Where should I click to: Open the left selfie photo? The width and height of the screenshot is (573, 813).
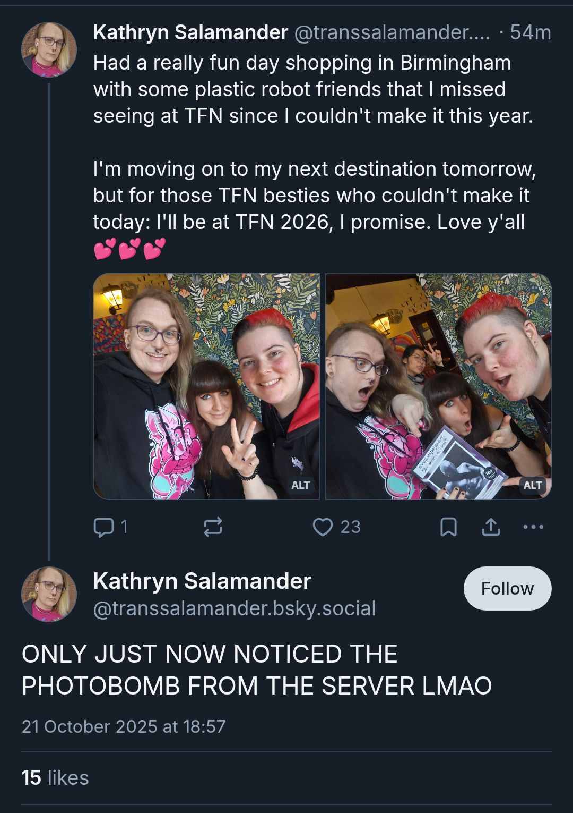[x=206, y=386]
